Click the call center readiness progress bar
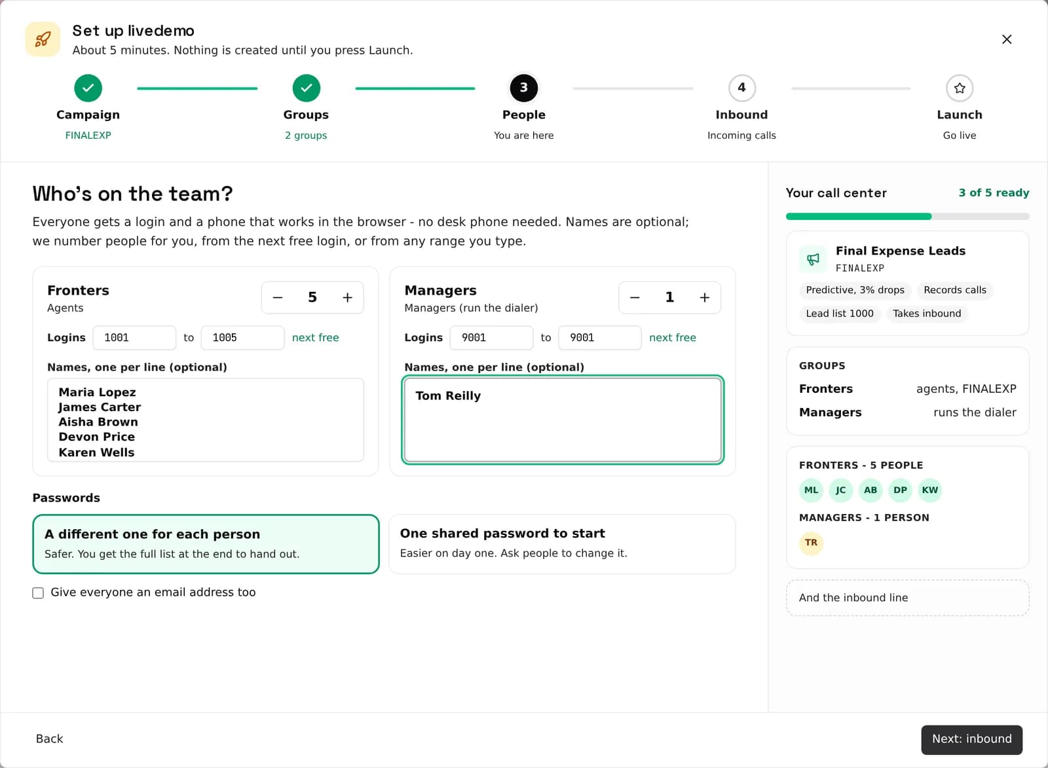 907,217
